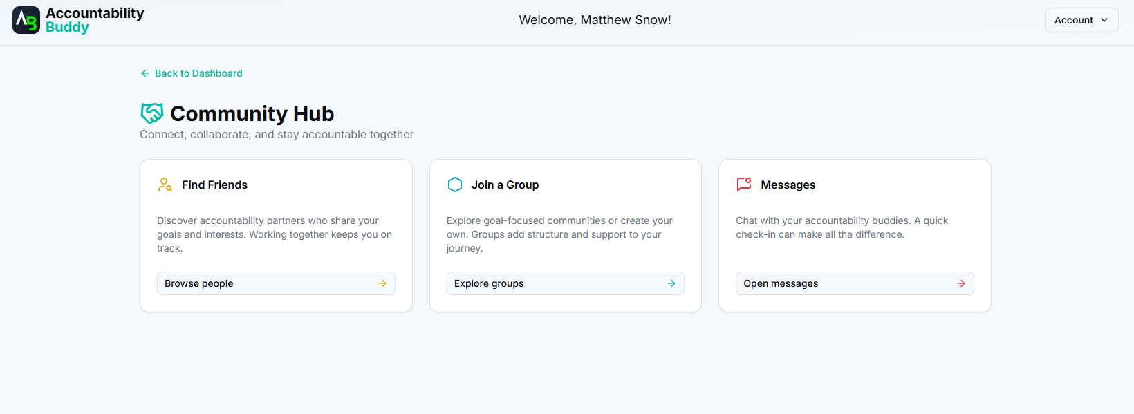
Task: Click the red arrow on Open messages
Action: 961,283
